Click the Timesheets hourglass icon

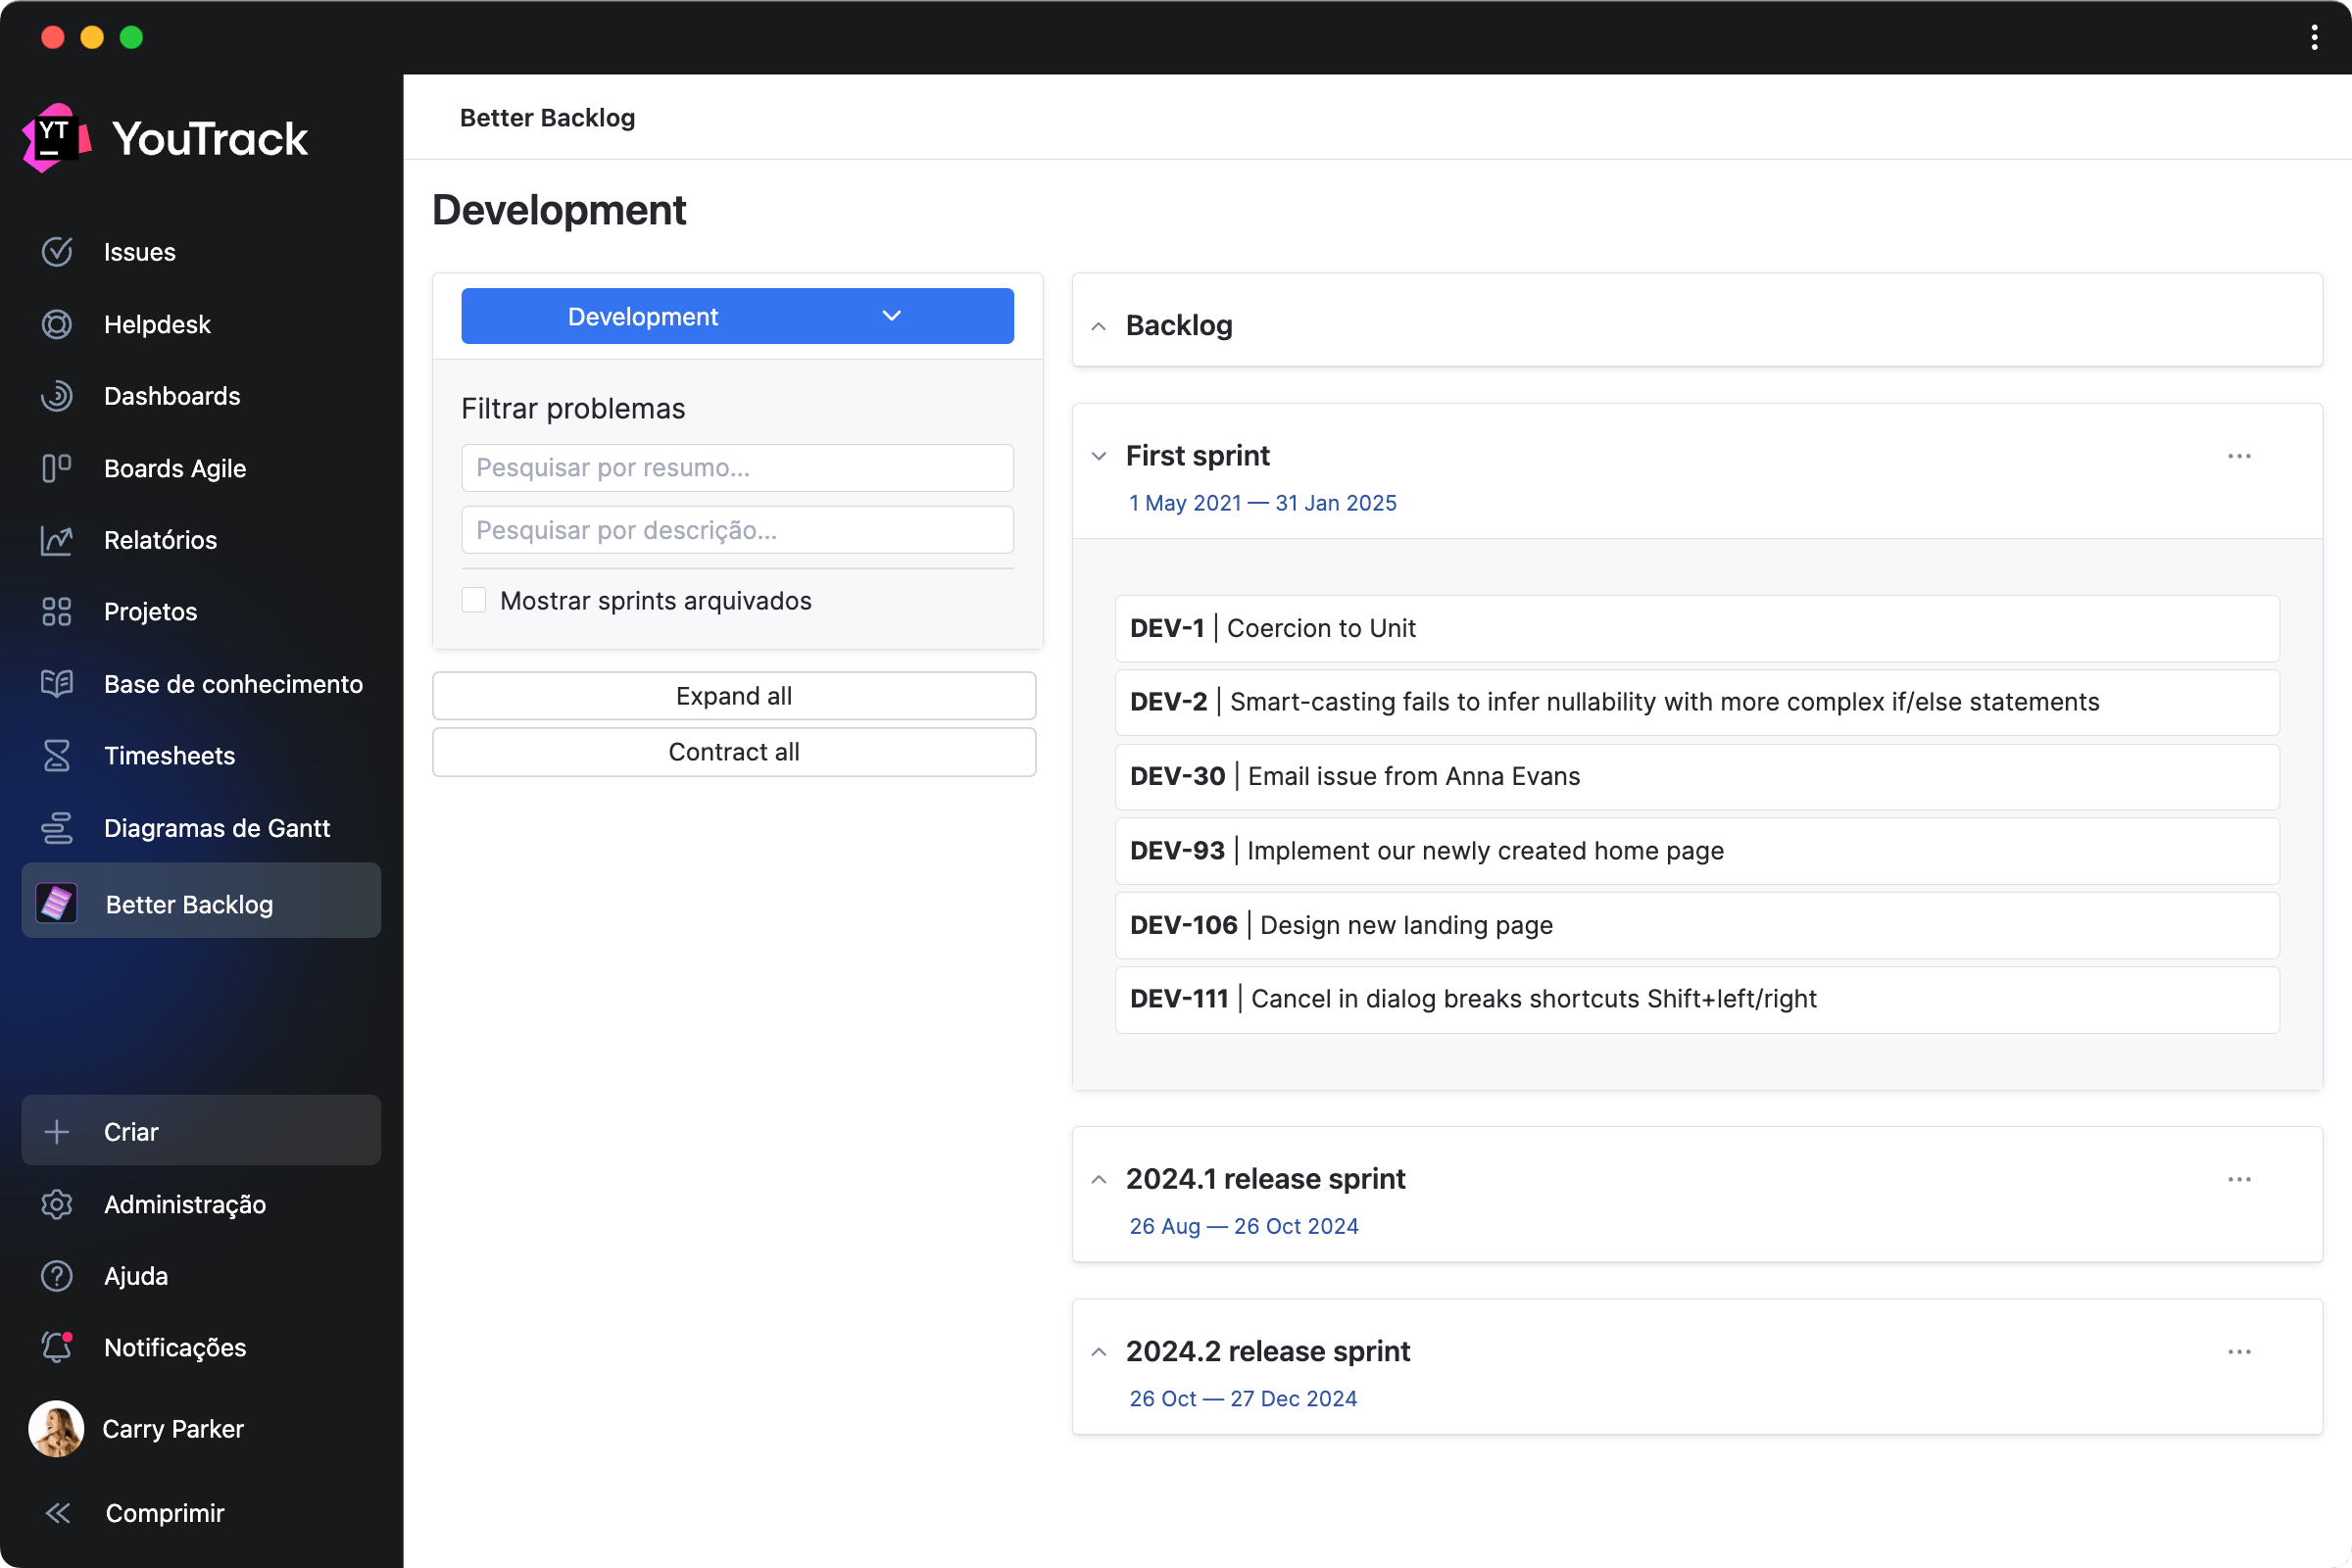pos(57,756)
